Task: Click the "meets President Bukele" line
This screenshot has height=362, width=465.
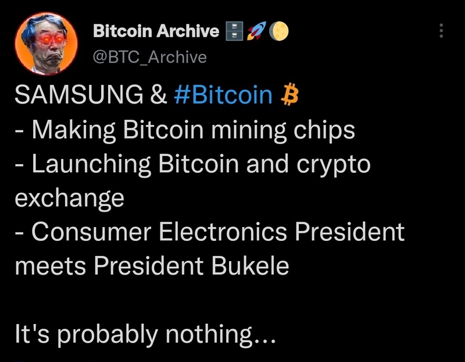Action: 151,266
